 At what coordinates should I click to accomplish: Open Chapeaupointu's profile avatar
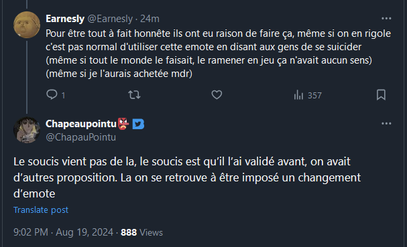(27, 130)
